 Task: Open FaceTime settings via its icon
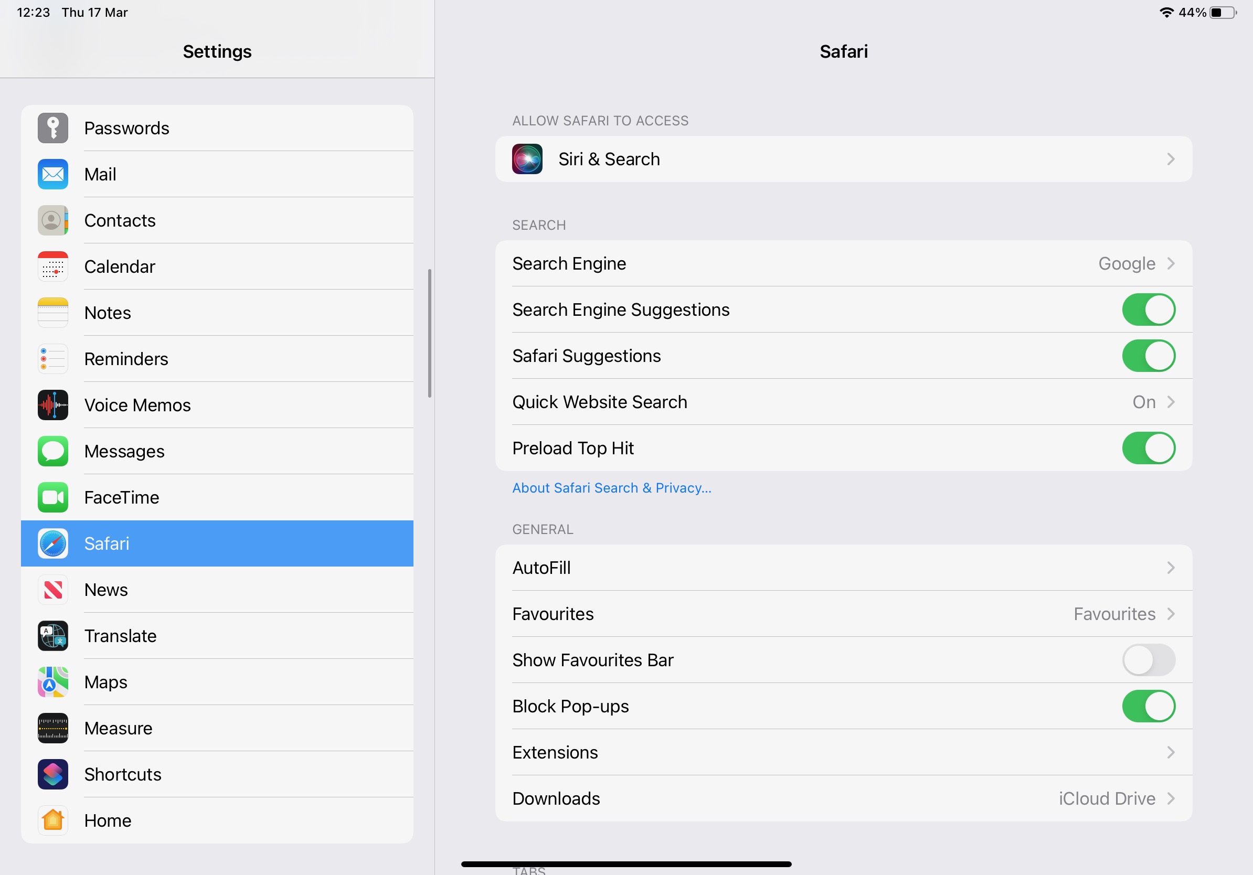tap(52, 497)
